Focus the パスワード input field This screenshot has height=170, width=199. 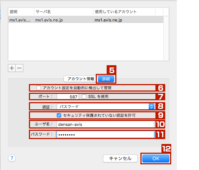point(106,135)
